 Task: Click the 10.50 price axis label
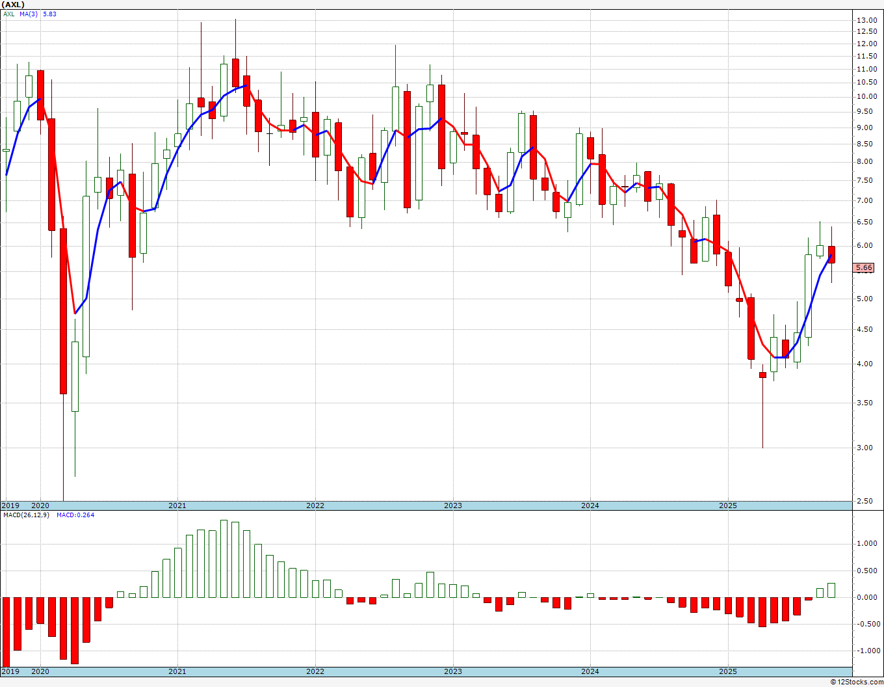click(866, 82)
